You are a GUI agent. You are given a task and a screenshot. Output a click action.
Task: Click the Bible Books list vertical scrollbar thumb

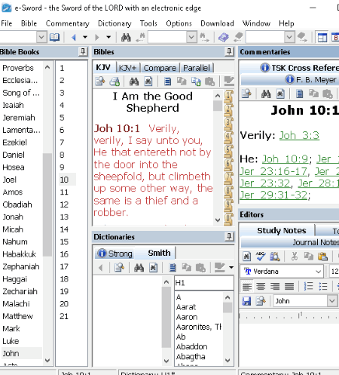(47, 204)
